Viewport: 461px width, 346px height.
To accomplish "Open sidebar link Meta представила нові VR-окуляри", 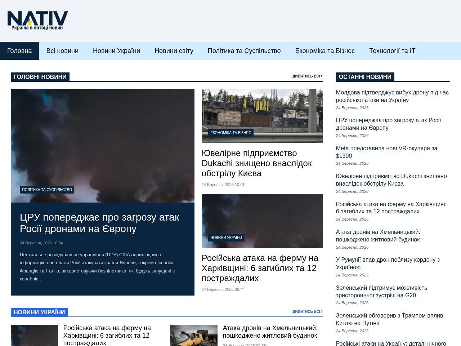I will (x=386, y=152).
